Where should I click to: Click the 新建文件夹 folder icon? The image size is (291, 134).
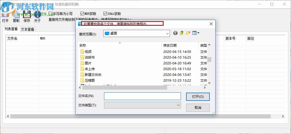[x=82, y=75]
